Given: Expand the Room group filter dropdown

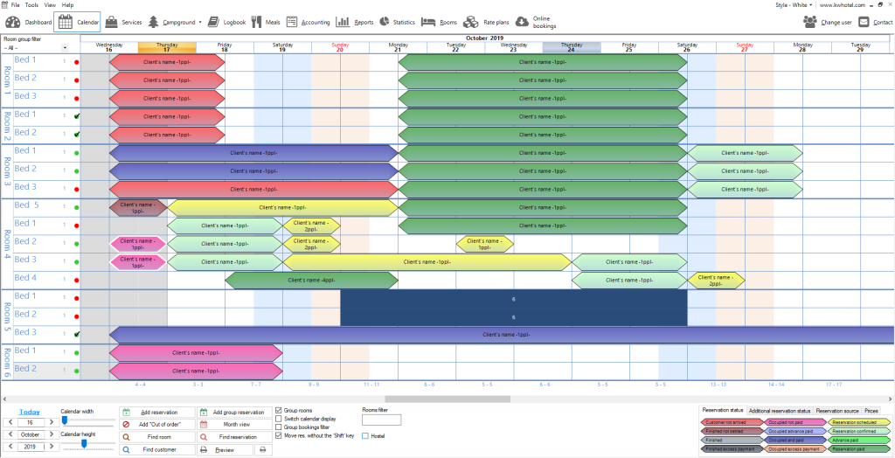Looking at the screenshot, I should click(65, 48).
